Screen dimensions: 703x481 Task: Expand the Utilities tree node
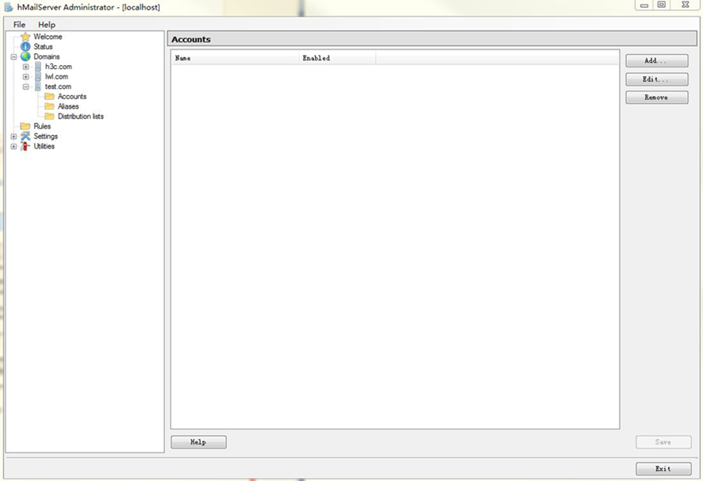(13, 146)
